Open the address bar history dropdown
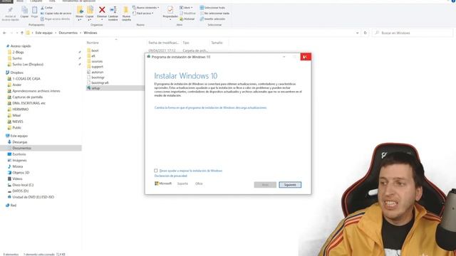Image resolution: width=456 pixels, height=256 pixels. (357, 33)
